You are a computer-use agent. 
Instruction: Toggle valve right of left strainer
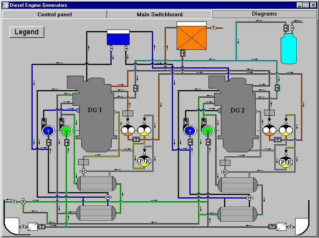(42, 226)
